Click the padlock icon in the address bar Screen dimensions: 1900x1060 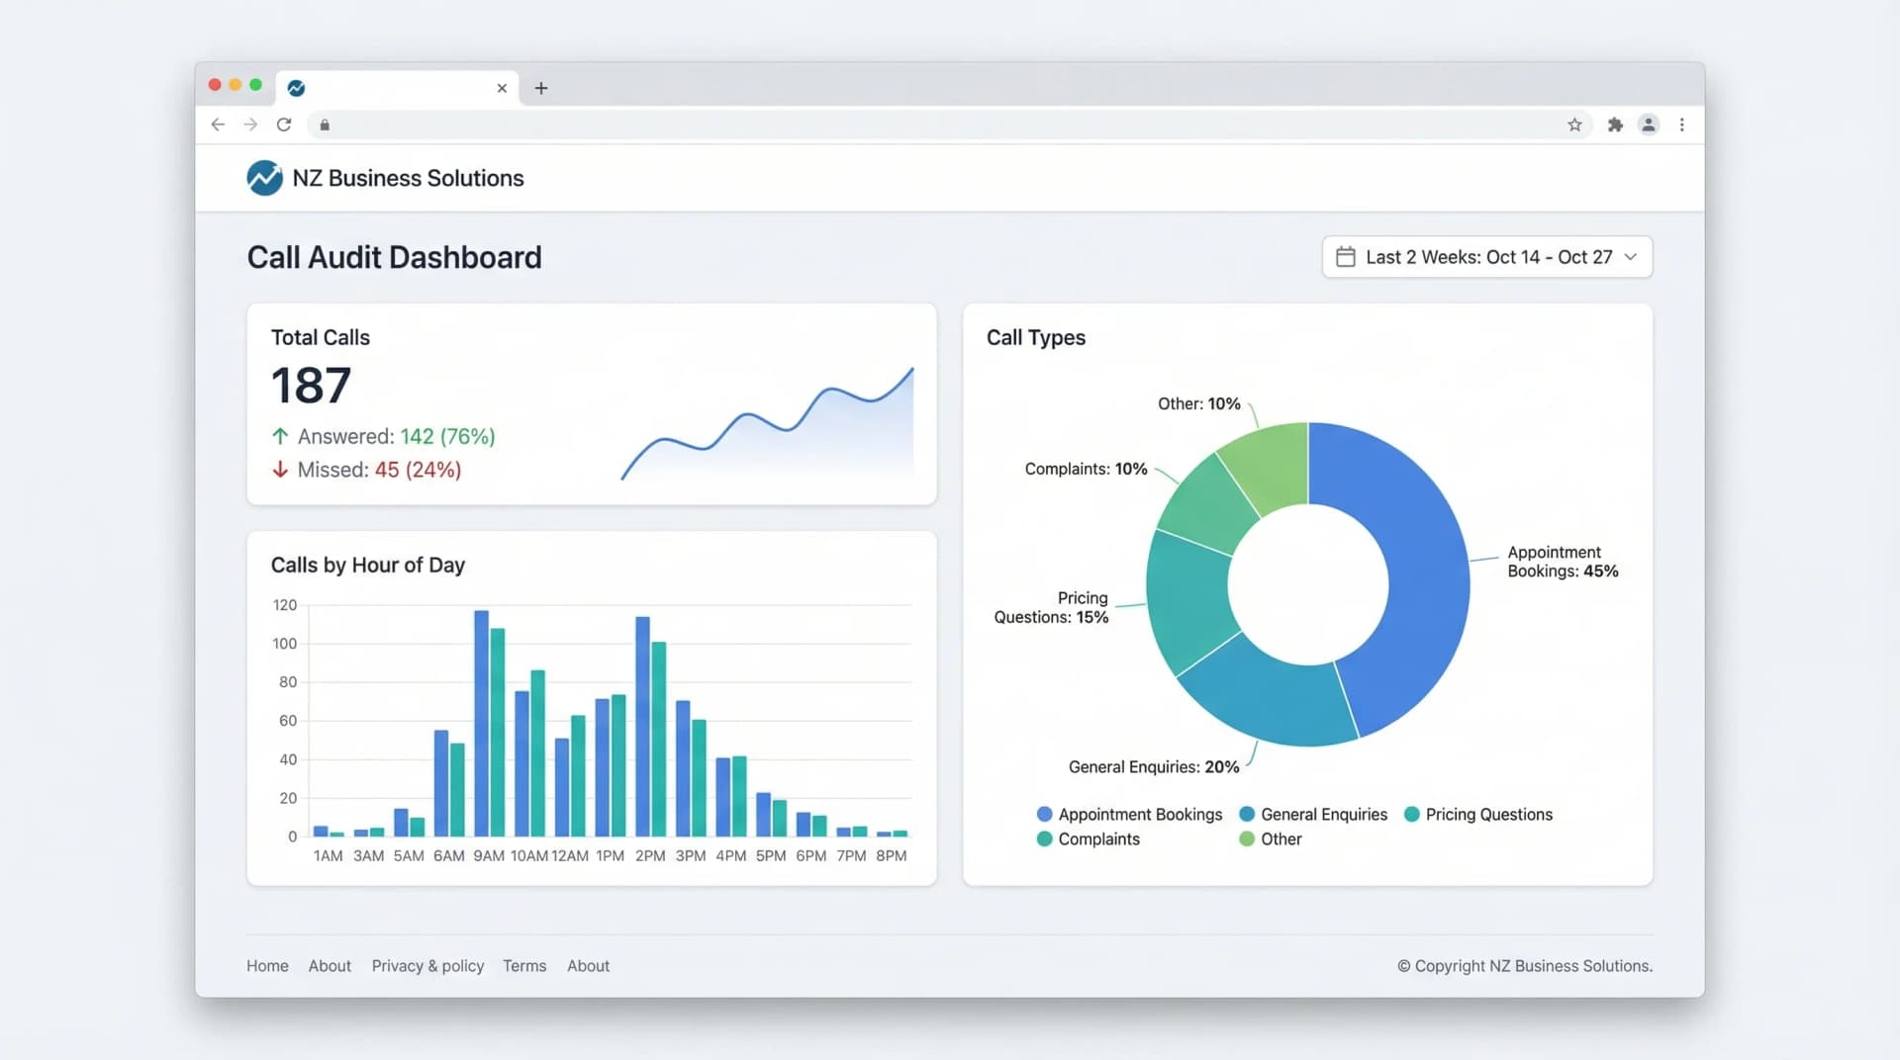[323, 126]
